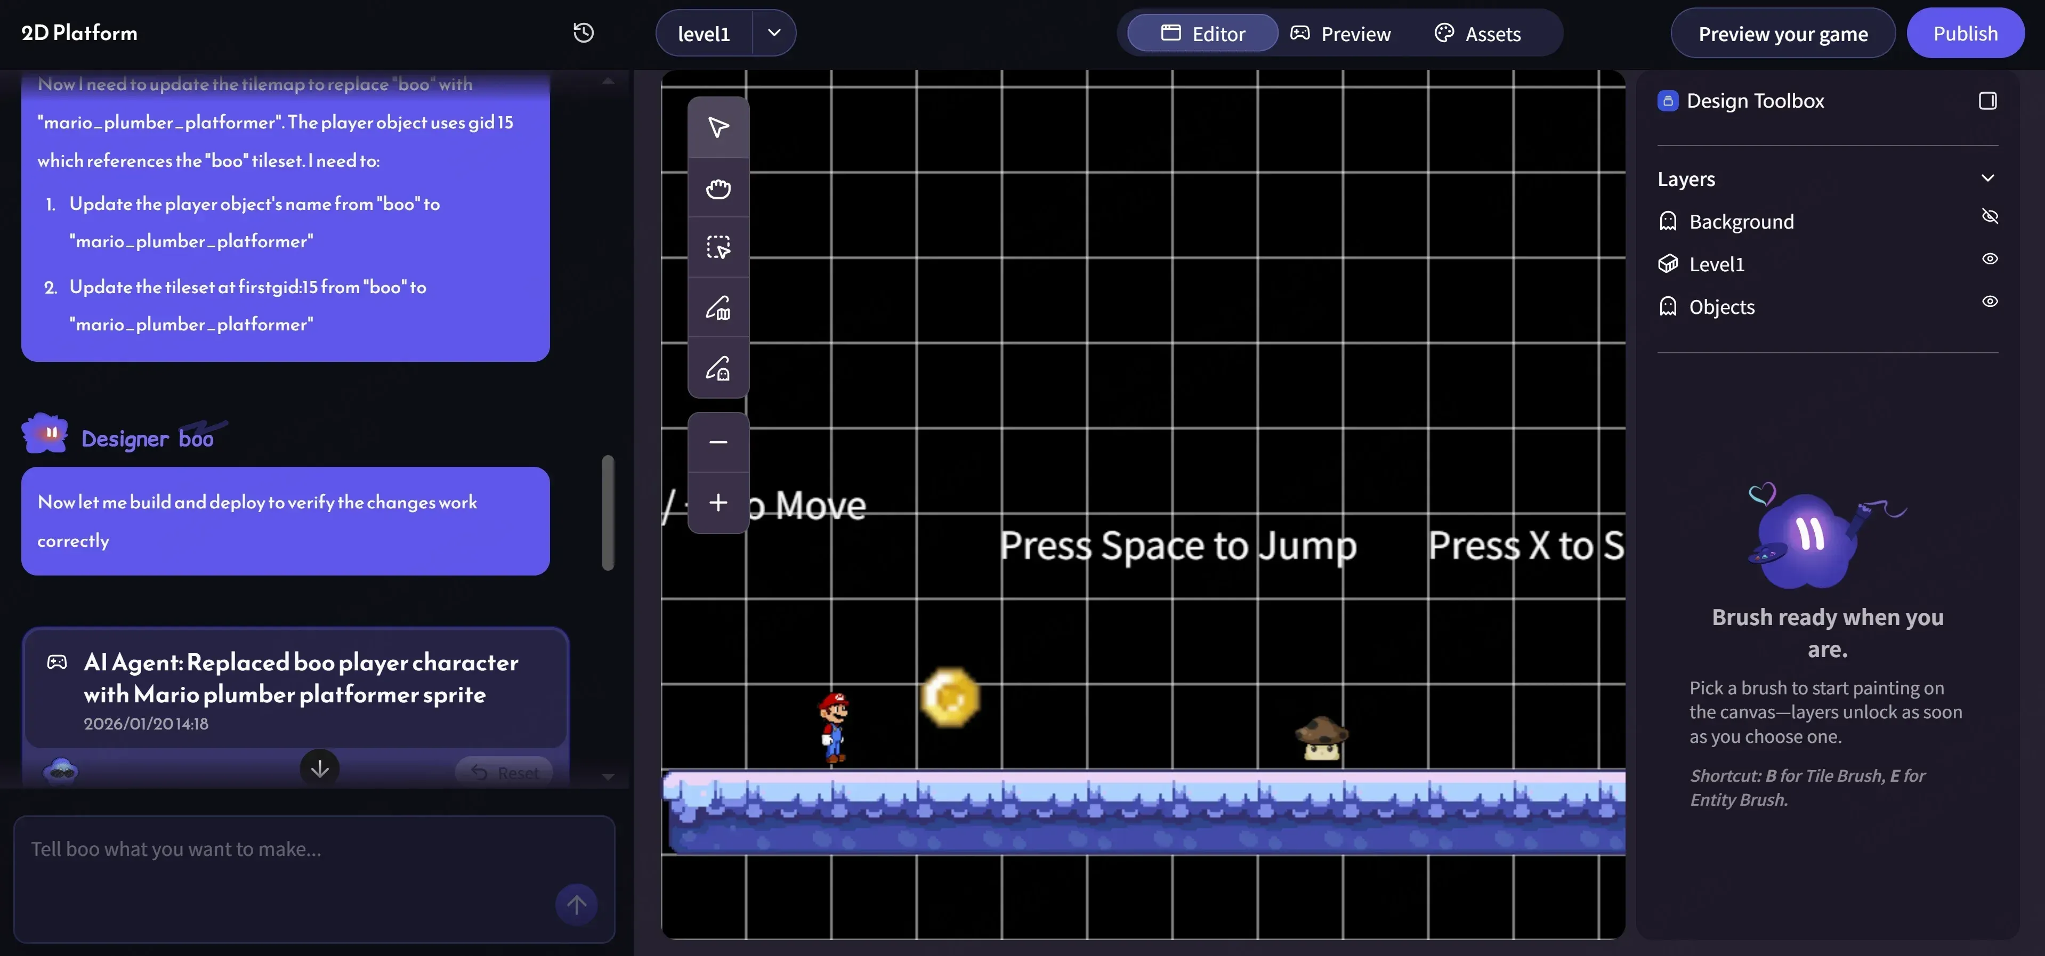Zoom out with the minus button
2045x956 pixels.
pos(718,442)
